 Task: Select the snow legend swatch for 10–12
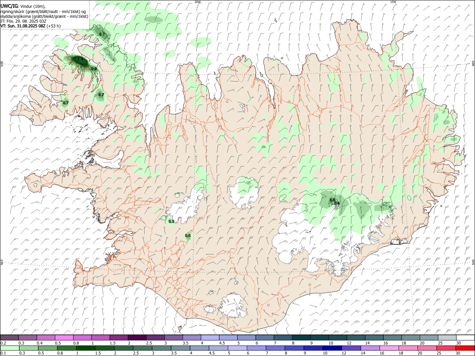click(338, 337)
